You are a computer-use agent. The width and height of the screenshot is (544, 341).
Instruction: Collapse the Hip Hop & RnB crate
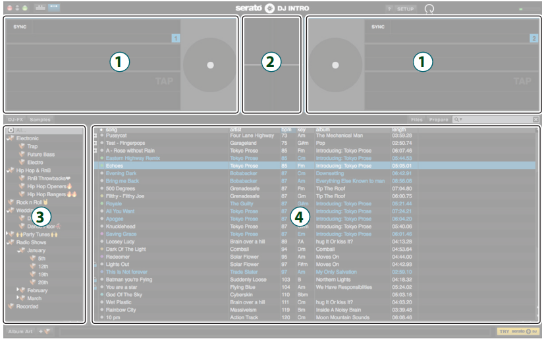7,170
